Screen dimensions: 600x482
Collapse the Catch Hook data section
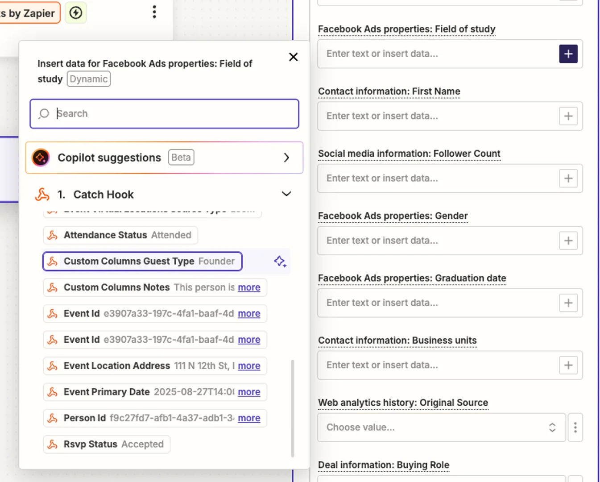286,194
